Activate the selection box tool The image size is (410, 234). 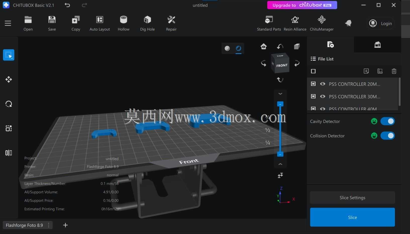click(x=9, y=55)
